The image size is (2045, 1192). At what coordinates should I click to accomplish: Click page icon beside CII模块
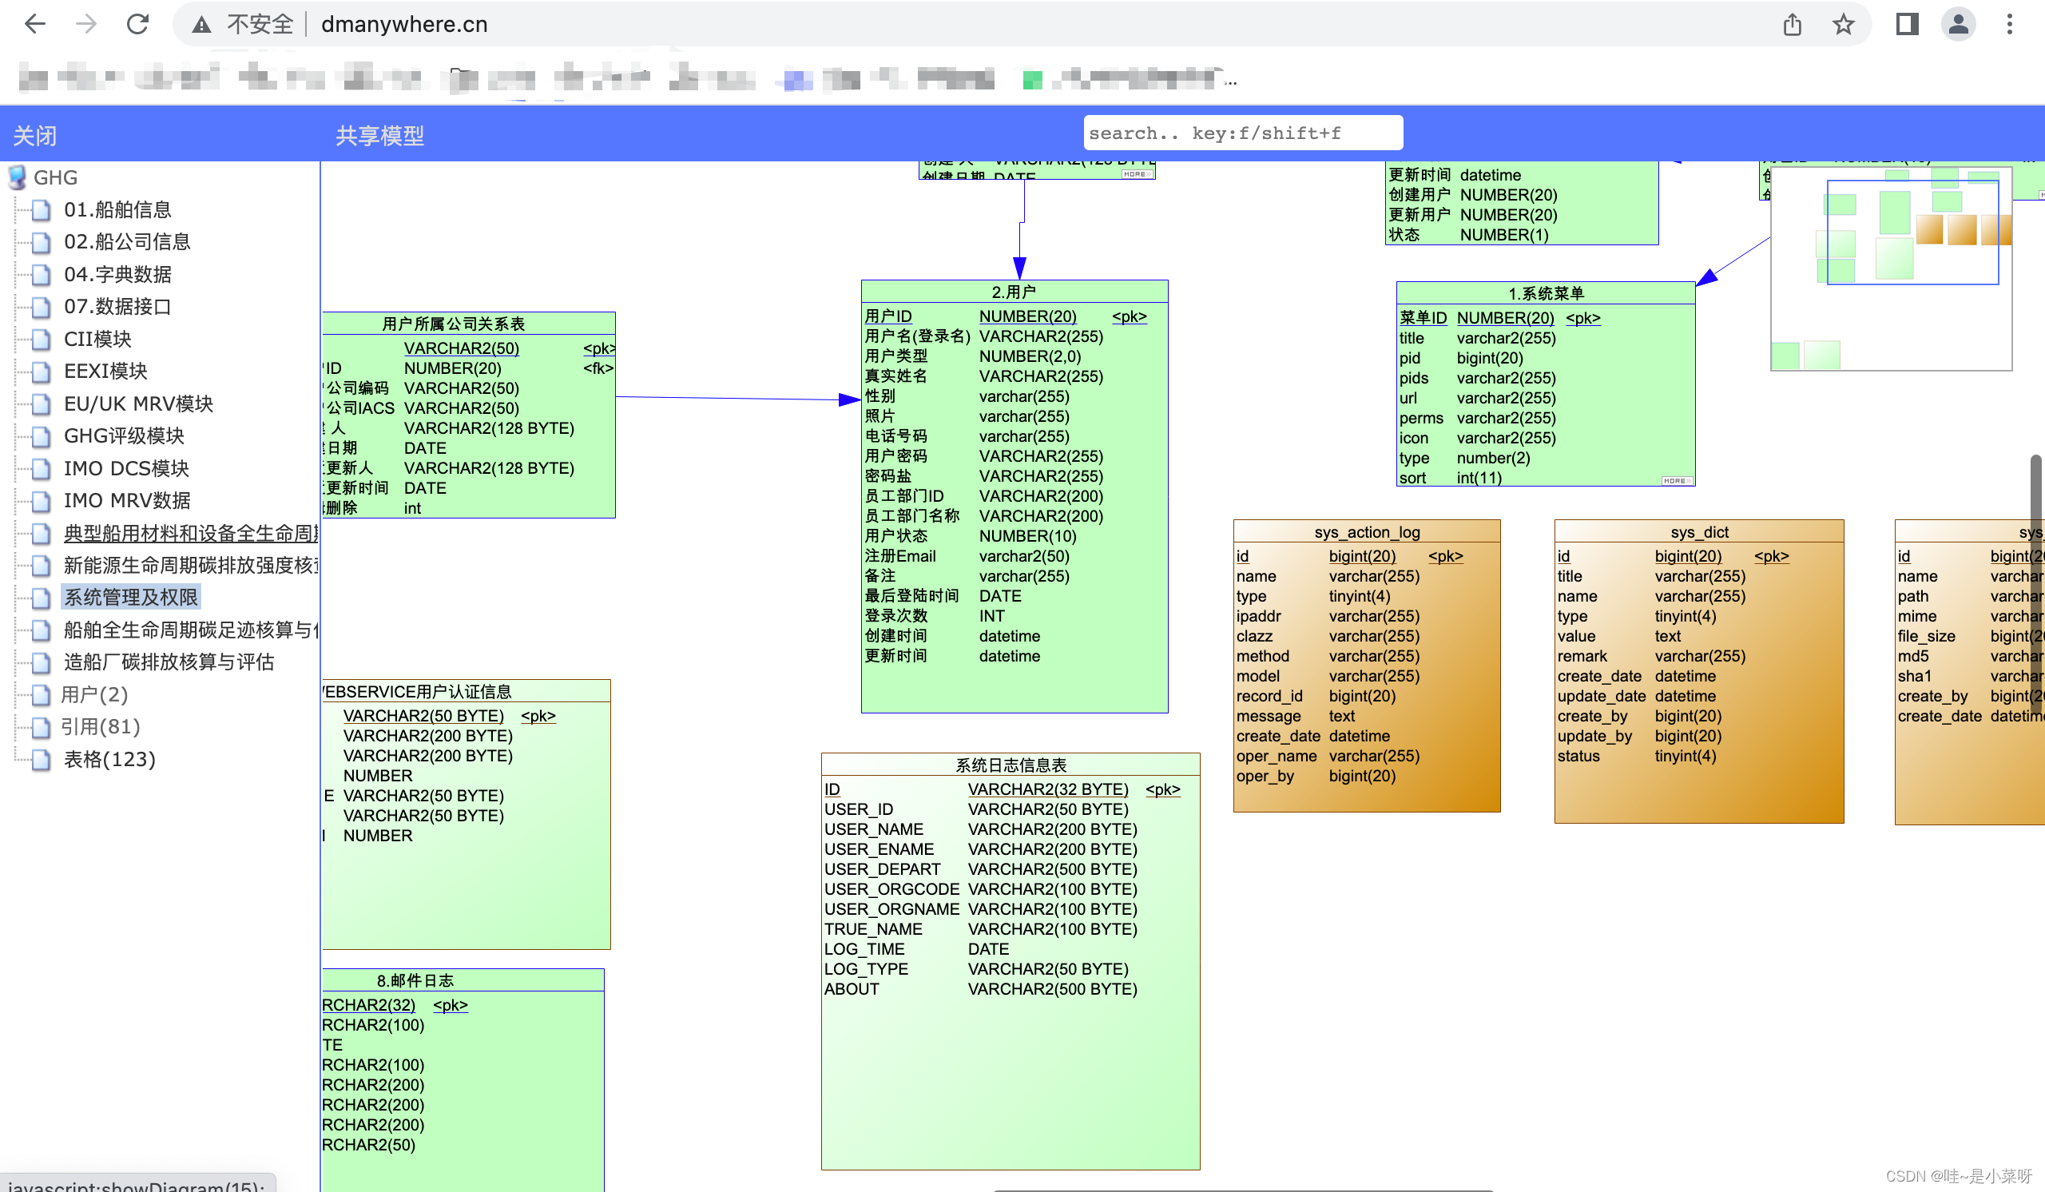[x=41, y=340]
